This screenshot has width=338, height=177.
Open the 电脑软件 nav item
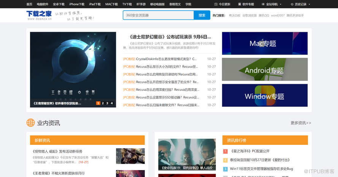coord(43,4)
